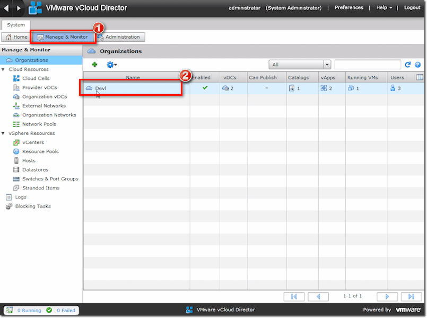Viewport: 427px width, 318px height.
Task: Click the vApps icon in Devl row
Action: [x=324, y=88]
